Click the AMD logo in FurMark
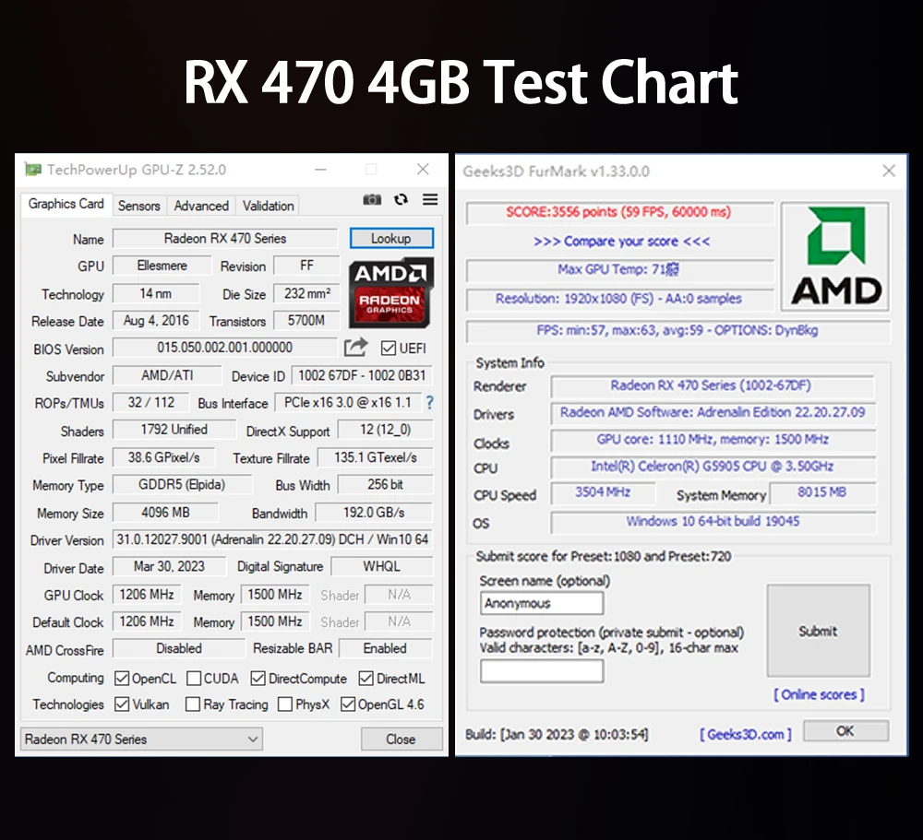The height and width of the screenshot is (840, 923). [x=834, y=256]
